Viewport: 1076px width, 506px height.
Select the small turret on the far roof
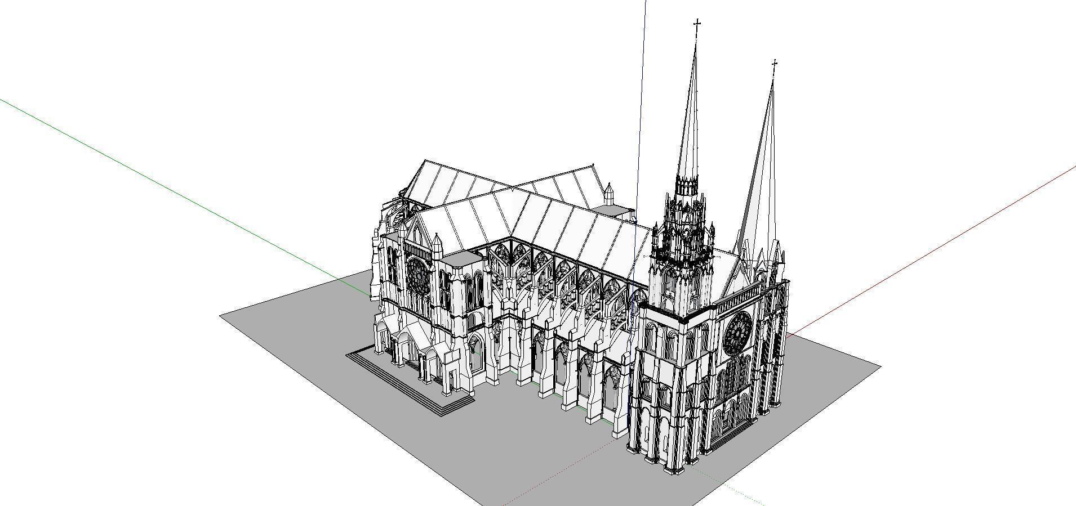point(609,194)
